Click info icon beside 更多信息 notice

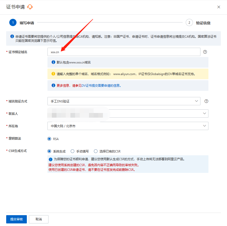[53, 85]
